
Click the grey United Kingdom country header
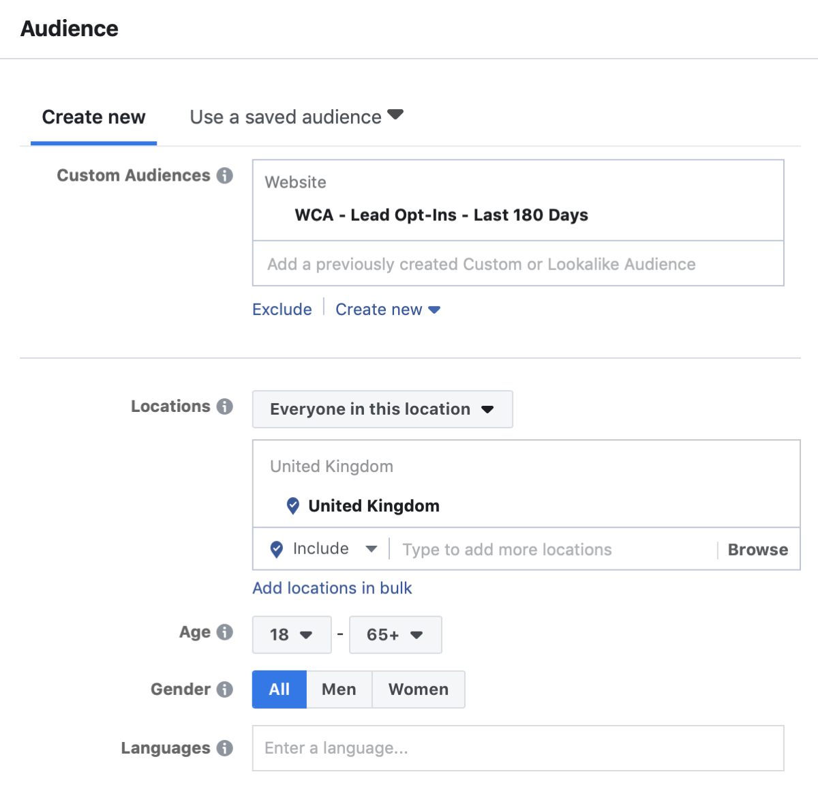[332, 466]
